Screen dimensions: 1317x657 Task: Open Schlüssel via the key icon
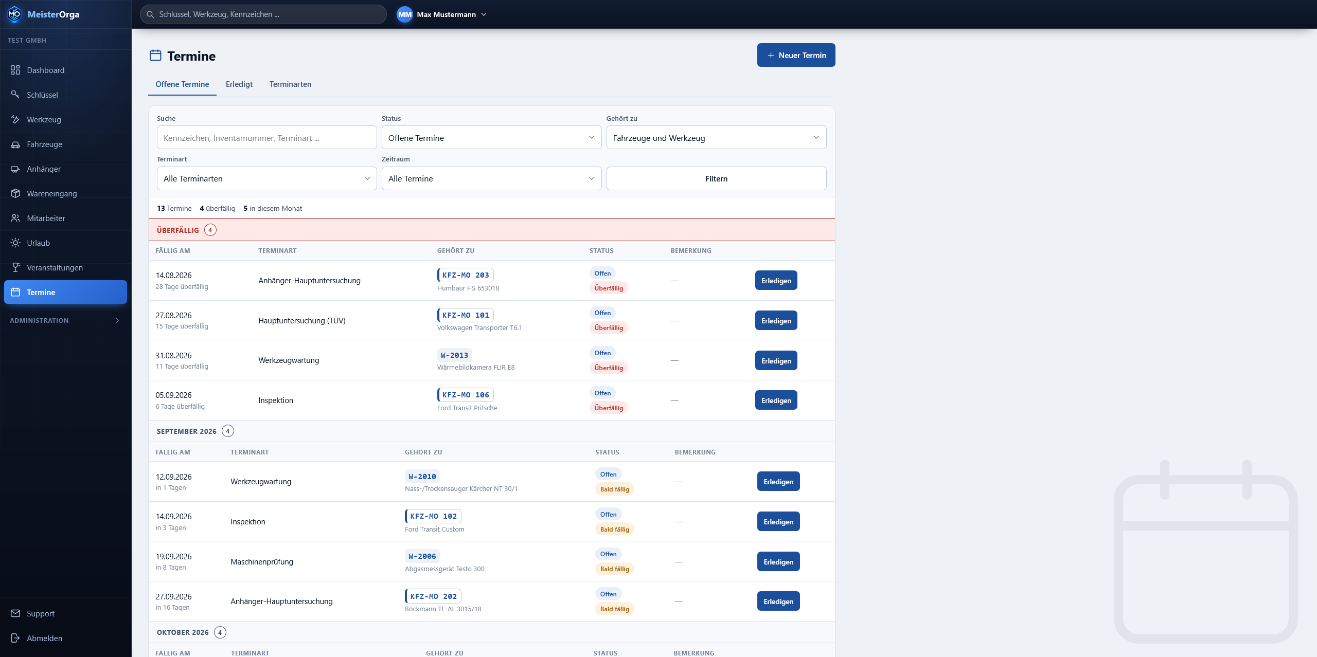[x=15, y=95]
